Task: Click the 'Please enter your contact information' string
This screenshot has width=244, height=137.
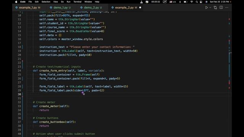Action: tap(102, 47)
